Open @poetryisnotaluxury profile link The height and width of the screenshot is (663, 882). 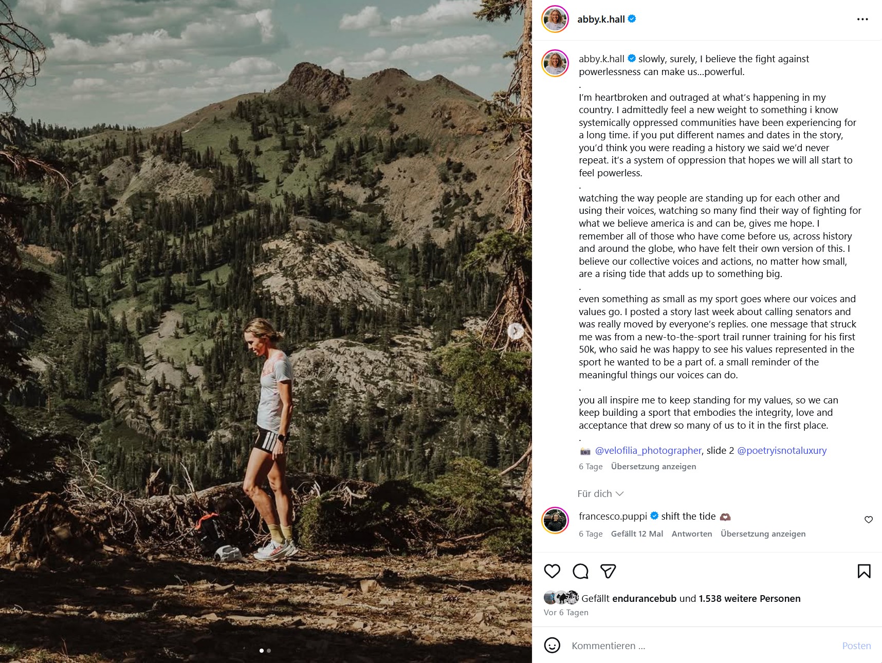click(x=782, y=450)
